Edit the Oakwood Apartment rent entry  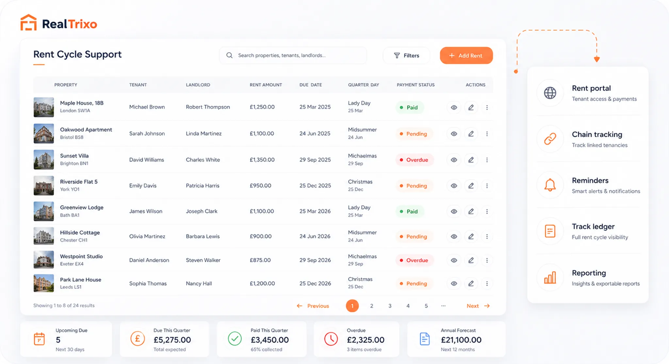[x=471, y=134]
